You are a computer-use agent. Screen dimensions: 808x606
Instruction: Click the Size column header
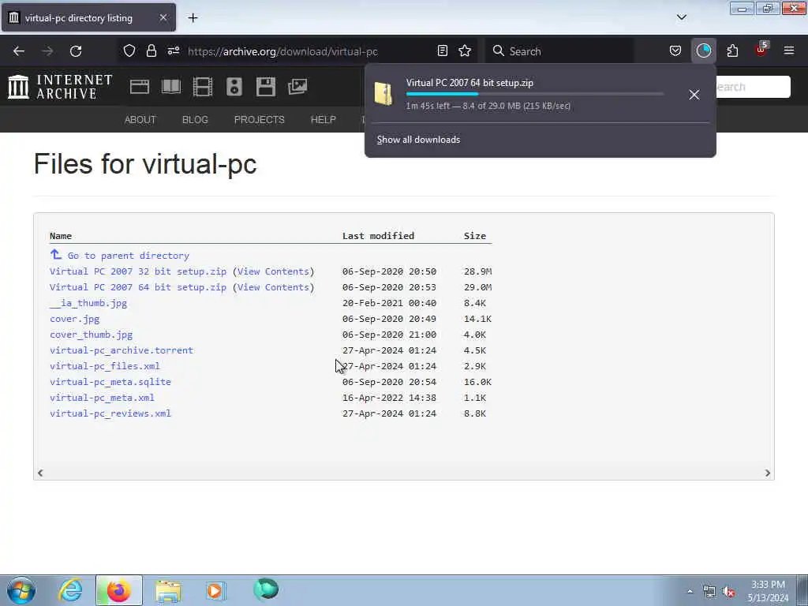tap(474, 235)
